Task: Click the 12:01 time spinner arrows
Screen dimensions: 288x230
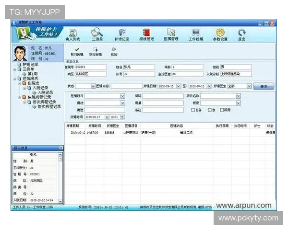Action: 123,117
